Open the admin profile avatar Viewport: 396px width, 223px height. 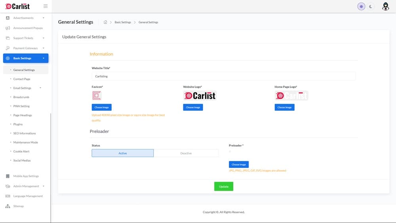click(385, 6)
